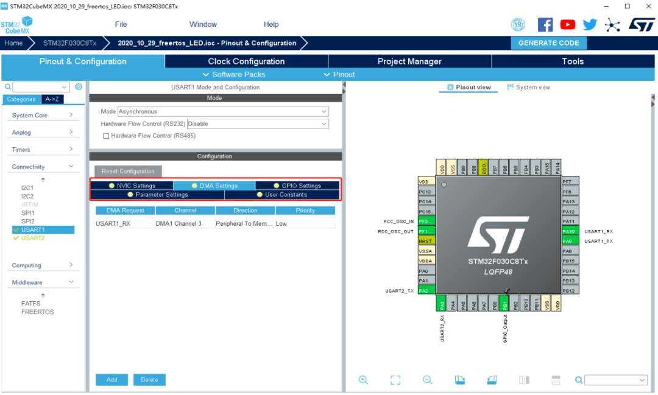This screenshot has width=658, height=395.
Task: Click the 10-year anniversary badge icon
Action: point(518,25)
